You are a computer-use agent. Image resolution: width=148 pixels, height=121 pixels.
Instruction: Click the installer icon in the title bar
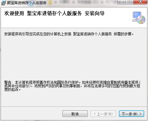(4, 3)
